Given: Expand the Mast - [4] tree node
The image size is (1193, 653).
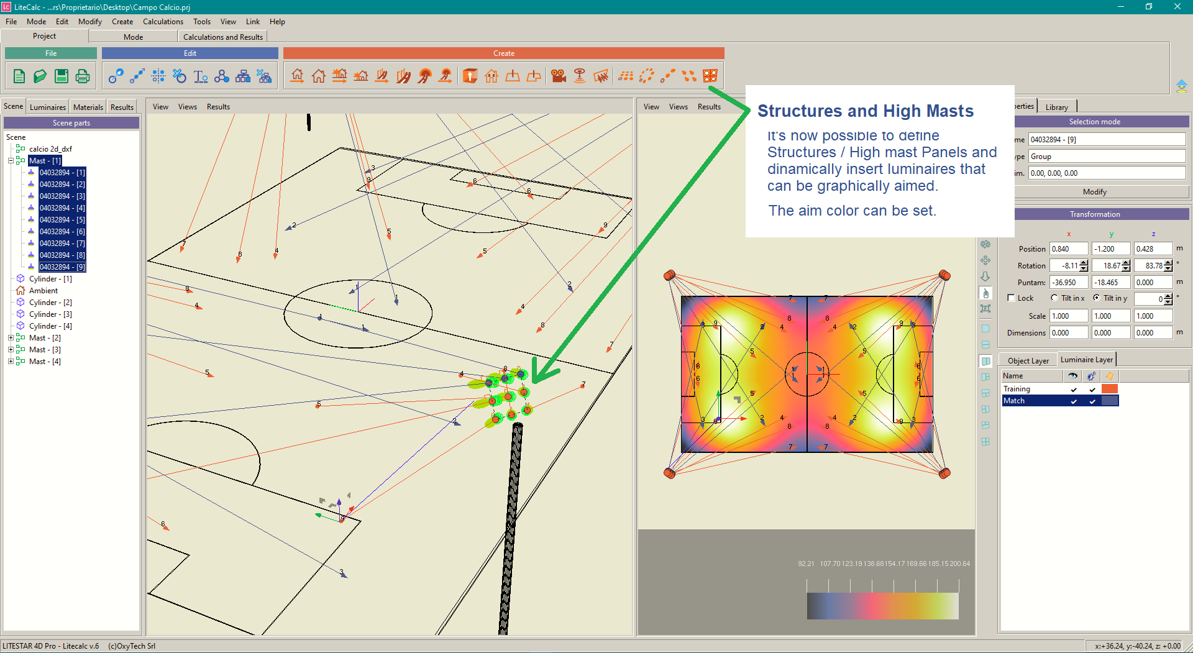Looking at the screenshot, I should pos(11,362).
